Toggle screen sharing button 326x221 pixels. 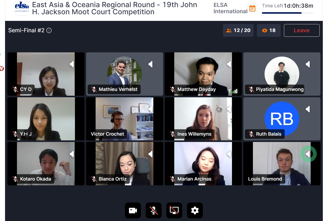174,210
